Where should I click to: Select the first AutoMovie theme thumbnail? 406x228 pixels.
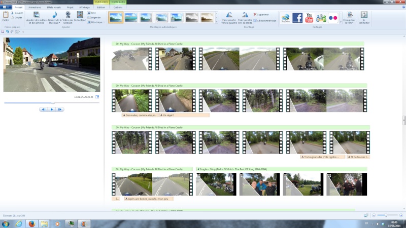(116, 18)
